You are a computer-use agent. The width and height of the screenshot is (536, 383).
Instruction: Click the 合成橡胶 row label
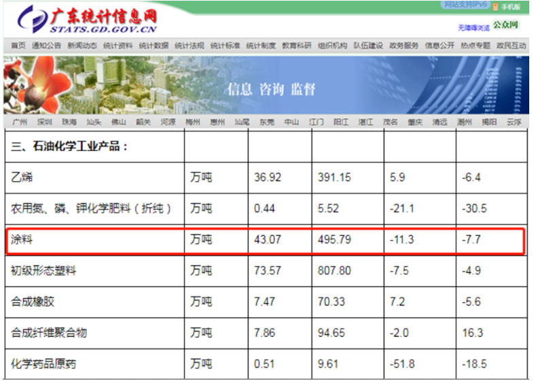click(x=33, y=302)
